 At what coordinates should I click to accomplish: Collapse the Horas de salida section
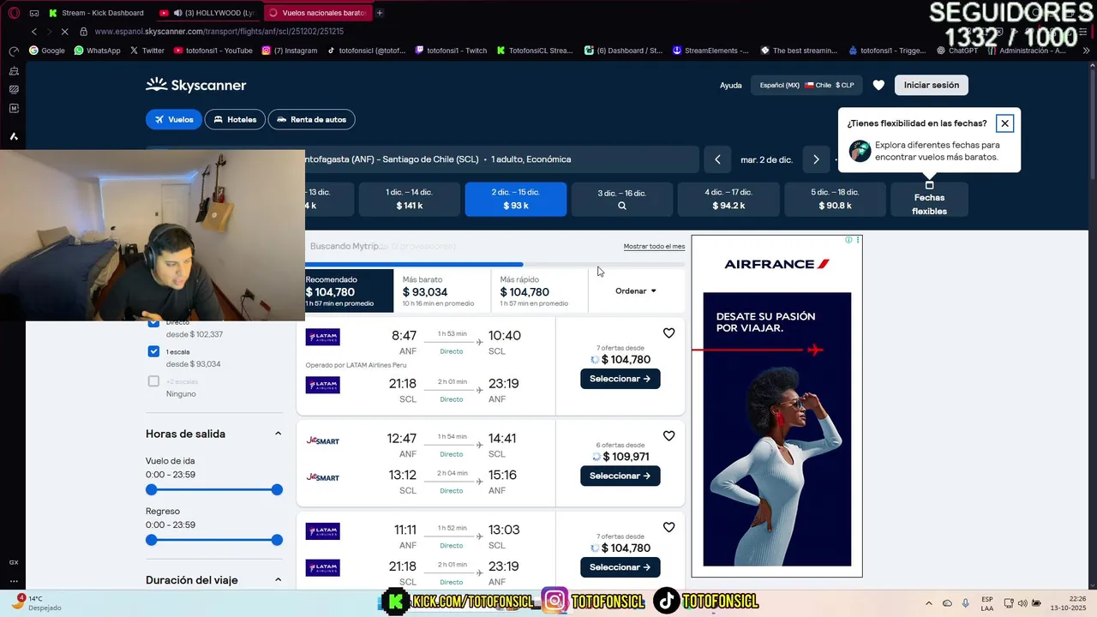278,434
